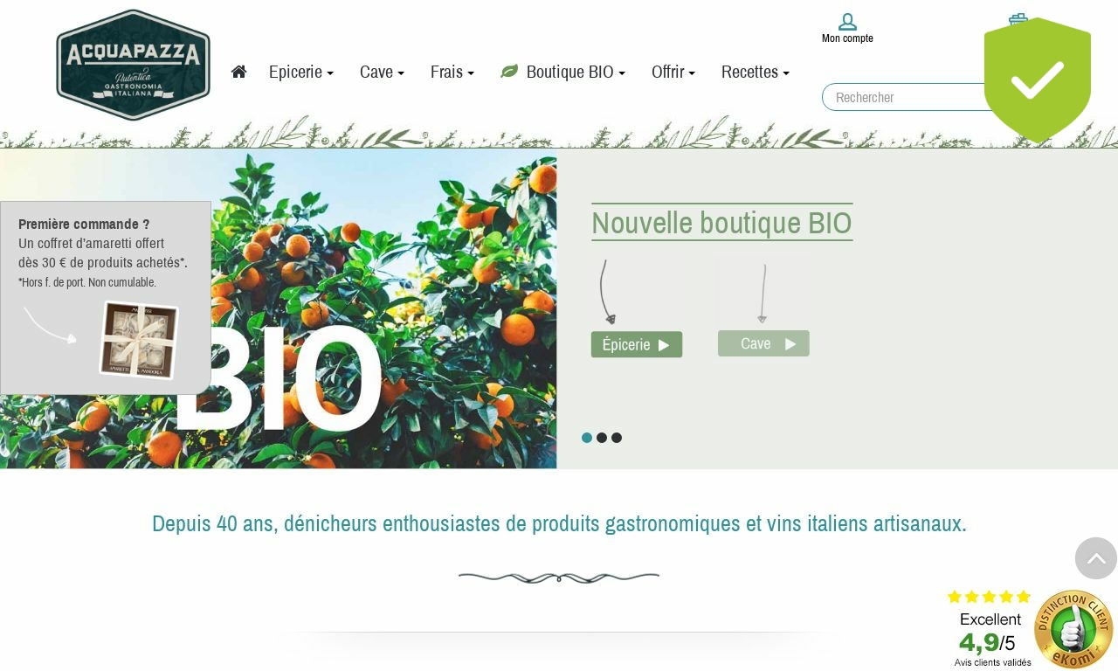This screenshot has height=671, width=1118.
Task: Click the green shield checkmark badge
Action: pyautogui.click(x=1038, y=80)
